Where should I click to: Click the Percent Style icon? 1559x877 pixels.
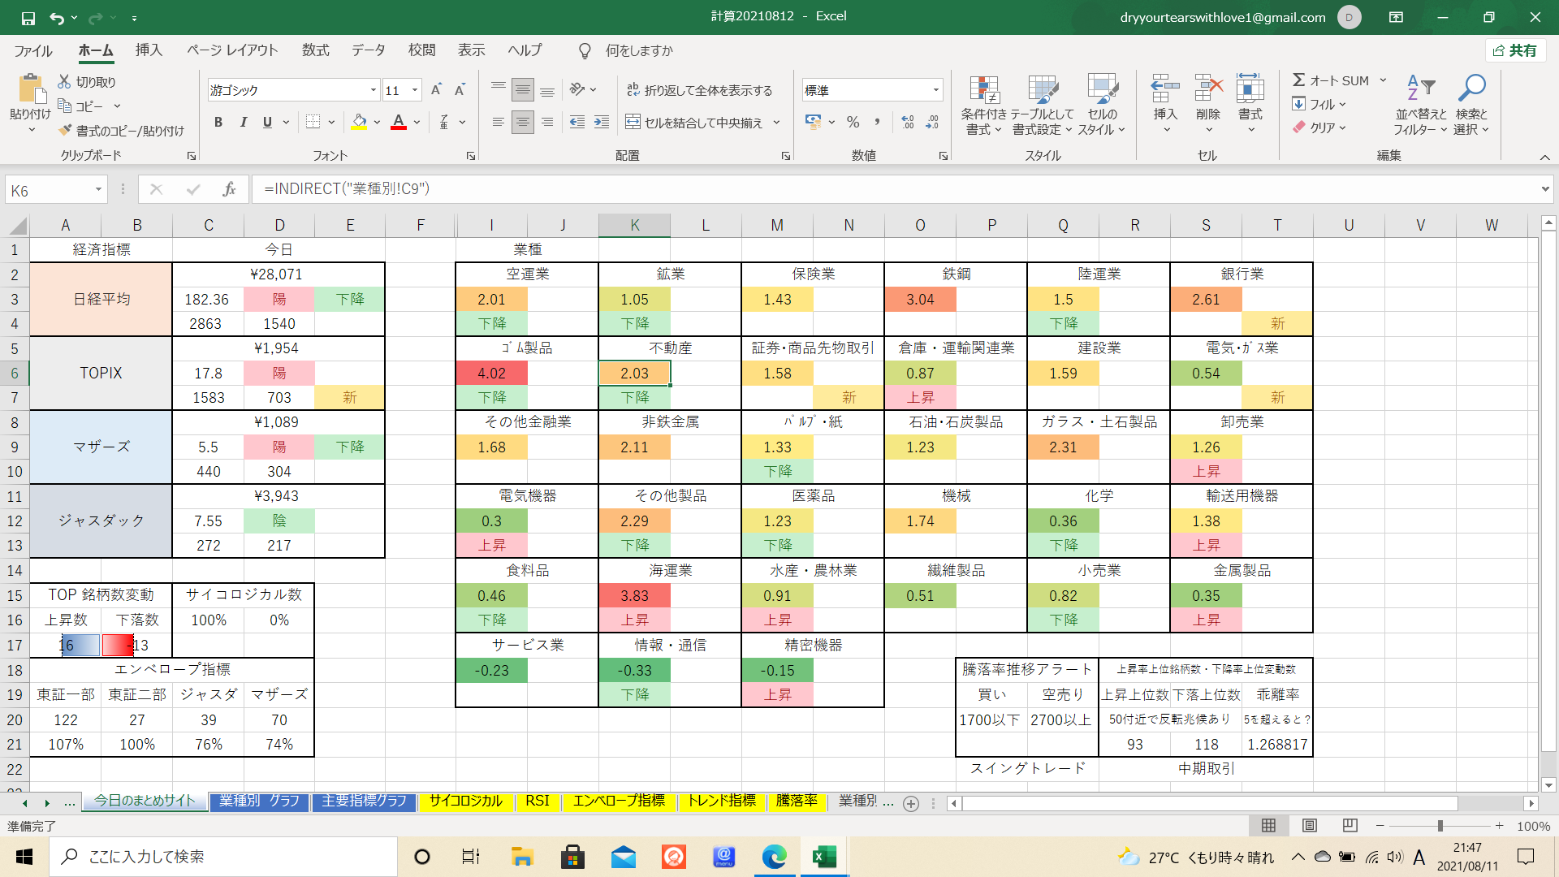(x=853, y=123)
